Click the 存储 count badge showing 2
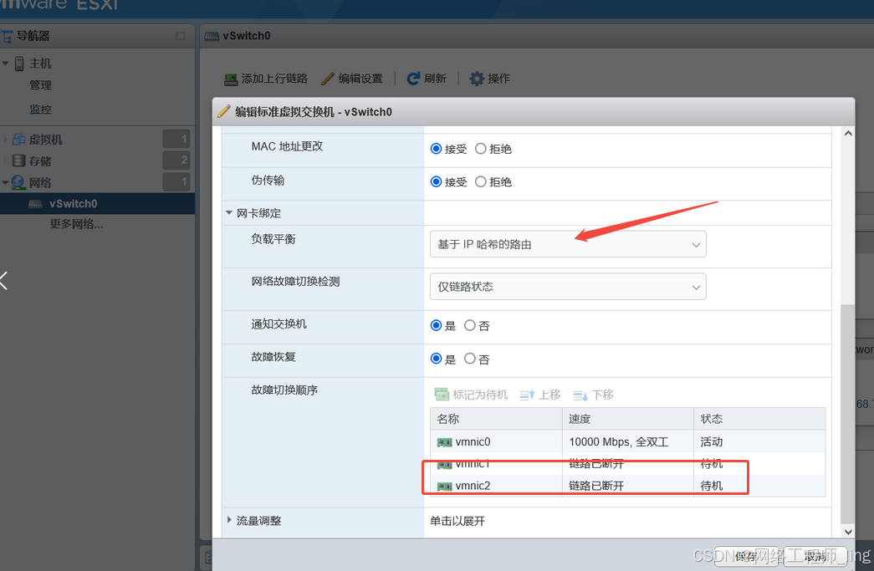The height and width of the screenshot is (571, 874). click(176, 161)
